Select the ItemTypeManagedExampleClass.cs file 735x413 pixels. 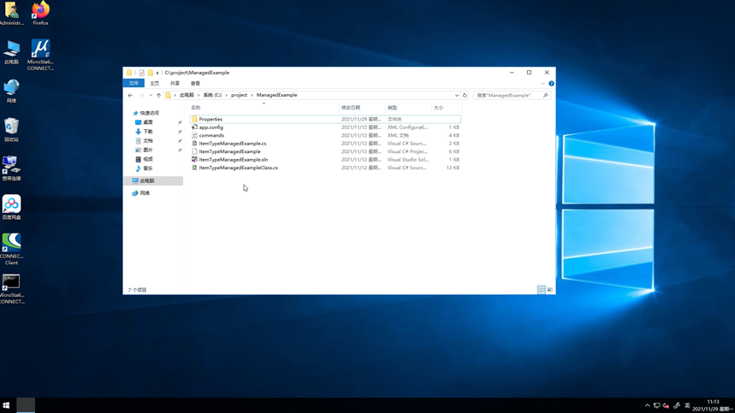325,168
